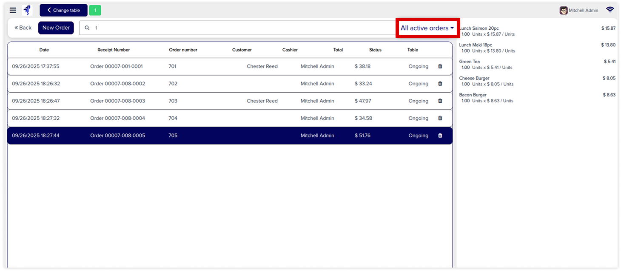
Task: Click the New Order button
Action: click(x=56, y=28)
